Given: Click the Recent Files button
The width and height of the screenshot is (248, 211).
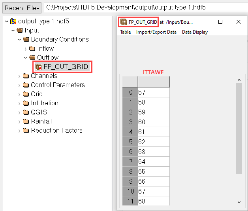Looking at the screenshot, I should [22, 8].
